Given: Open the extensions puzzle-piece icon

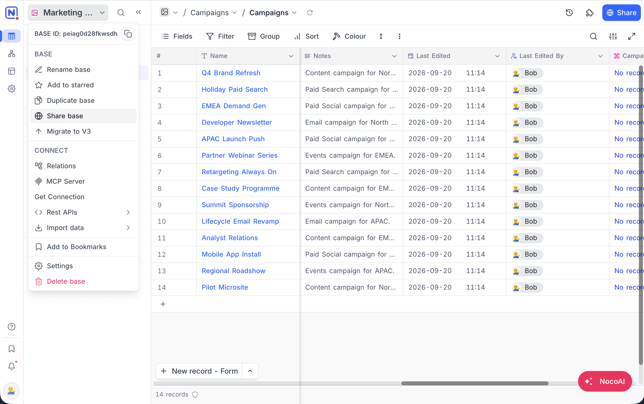Looking at the screenshot, I should [589, 13].
